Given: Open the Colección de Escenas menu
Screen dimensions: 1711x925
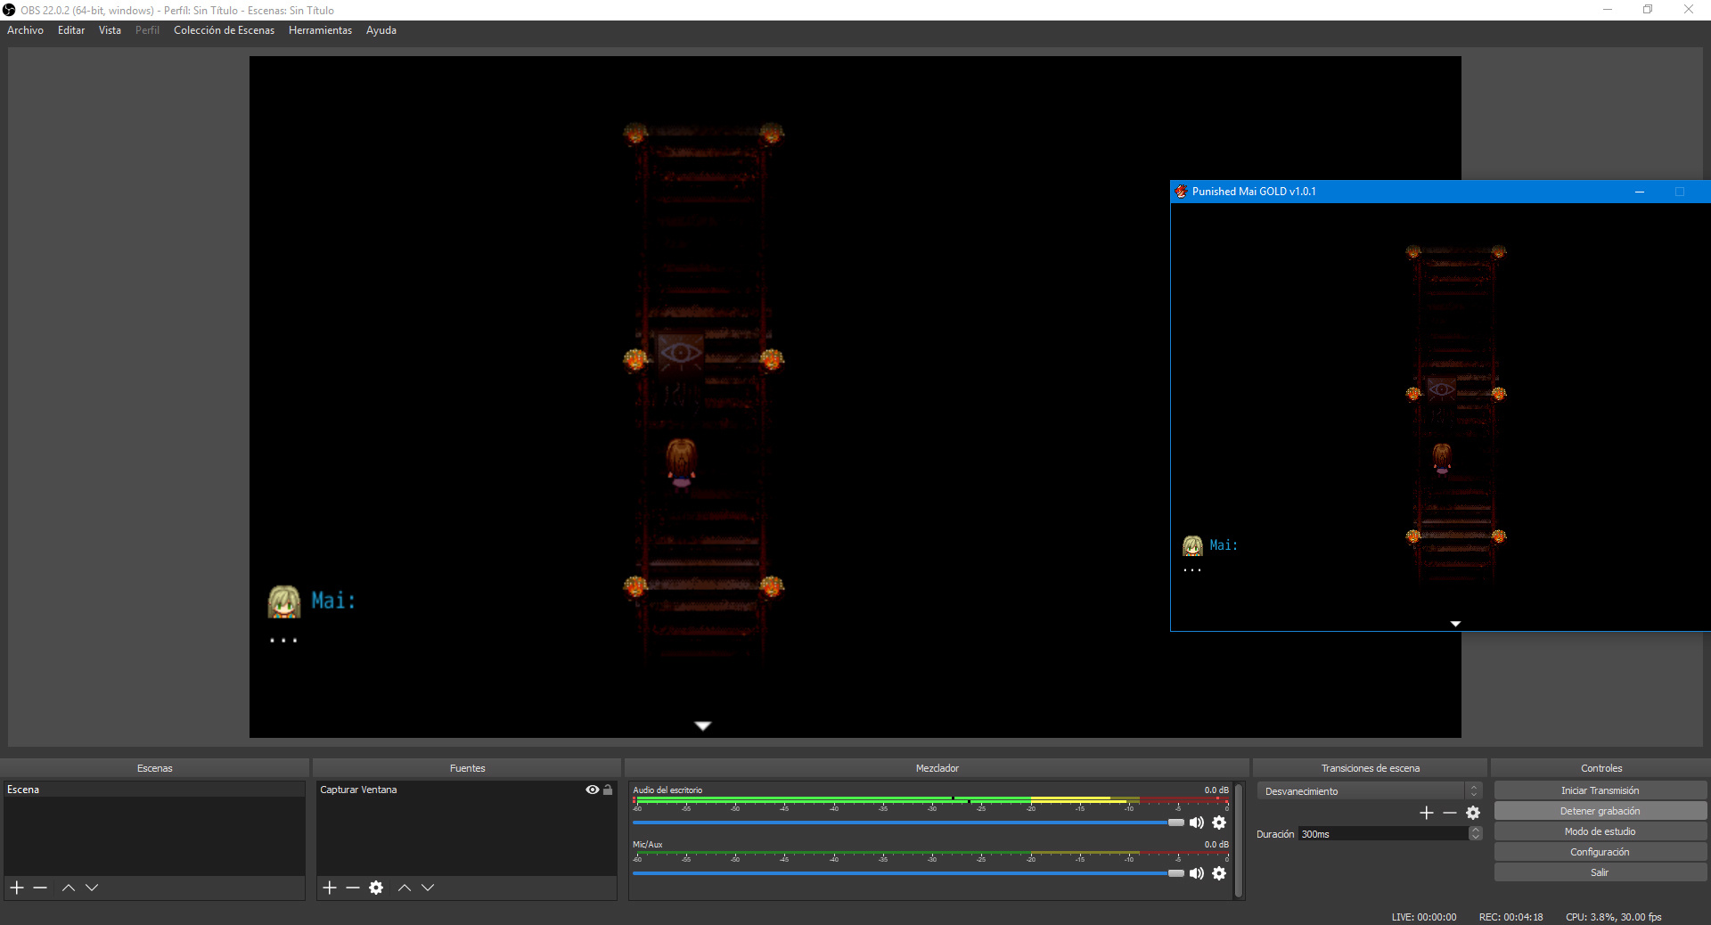Looking at the screenshot, I should click(x=224, y=30).
